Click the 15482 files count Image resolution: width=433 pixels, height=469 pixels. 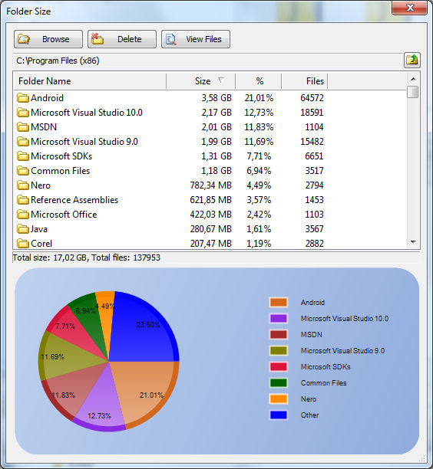(312, 142)
